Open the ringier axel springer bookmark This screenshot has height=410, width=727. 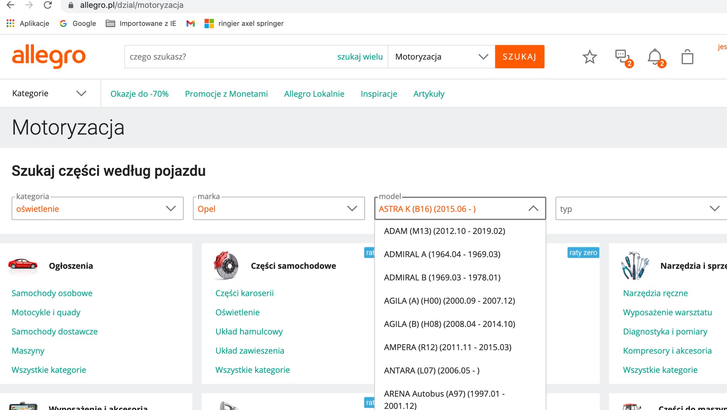(x=244, y=24)
